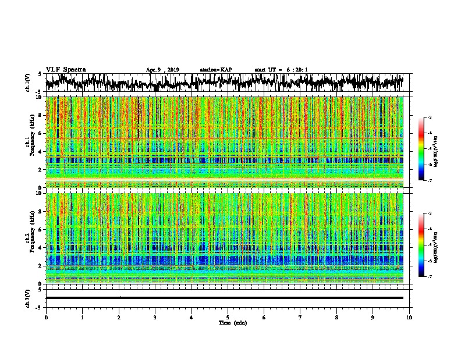Click the "7" tick on the time axis
The width and height of the screenshot is (461, 356).
click(x=300, y=318)
